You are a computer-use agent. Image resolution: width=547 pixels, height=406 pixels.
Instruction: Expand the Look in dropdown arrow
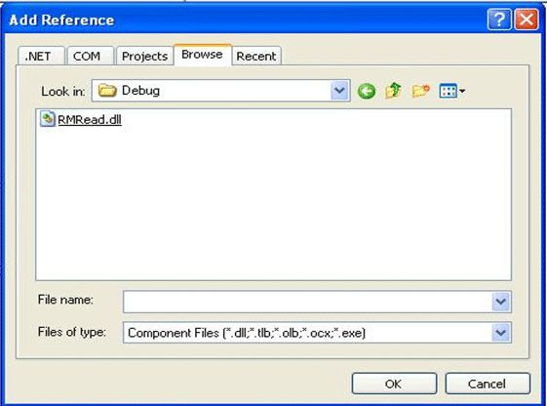pyautogui.click(x=339, y=91)
